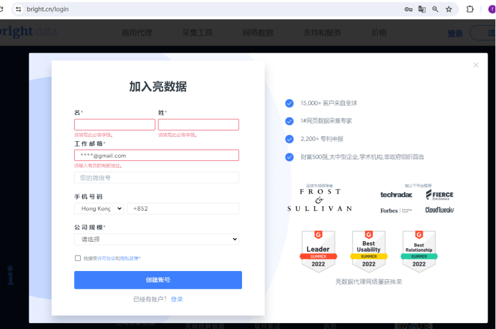Focus the 名 first name field
The width and height of the screenshot is (496, 329).
click(x=115, y=124)
